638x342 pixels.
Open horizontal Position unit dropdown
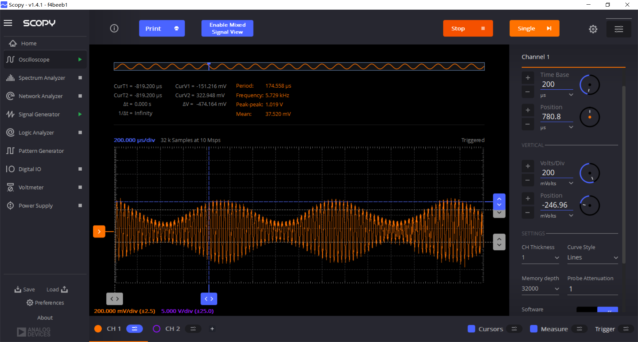coord(557,128)
